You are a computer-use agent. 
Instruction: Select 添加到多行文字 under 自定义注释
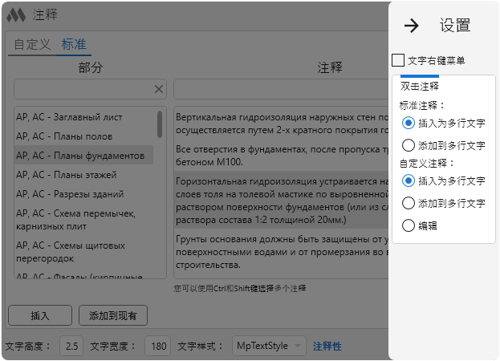coord(409,203)
